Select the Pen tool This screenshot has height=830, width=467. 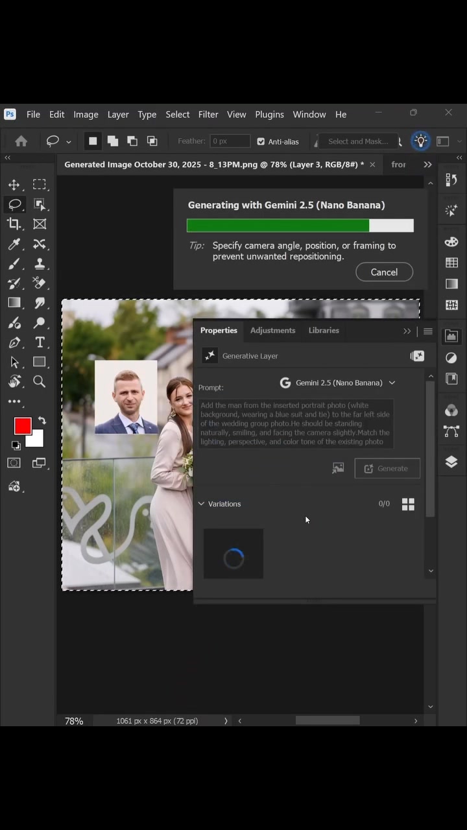click(x=14, y=342)
